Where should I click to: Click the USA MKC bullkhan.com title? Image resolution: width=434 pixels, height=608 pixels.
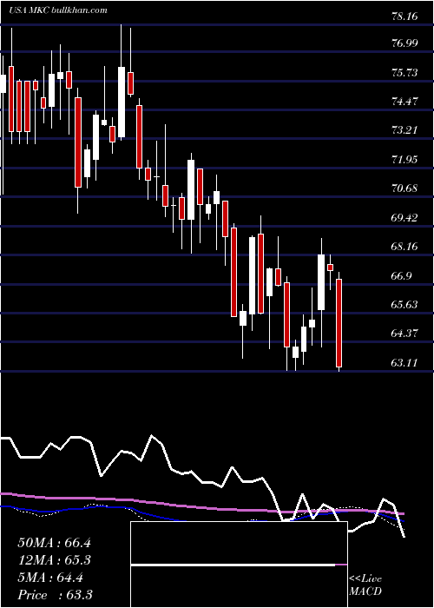pos(58,10)
